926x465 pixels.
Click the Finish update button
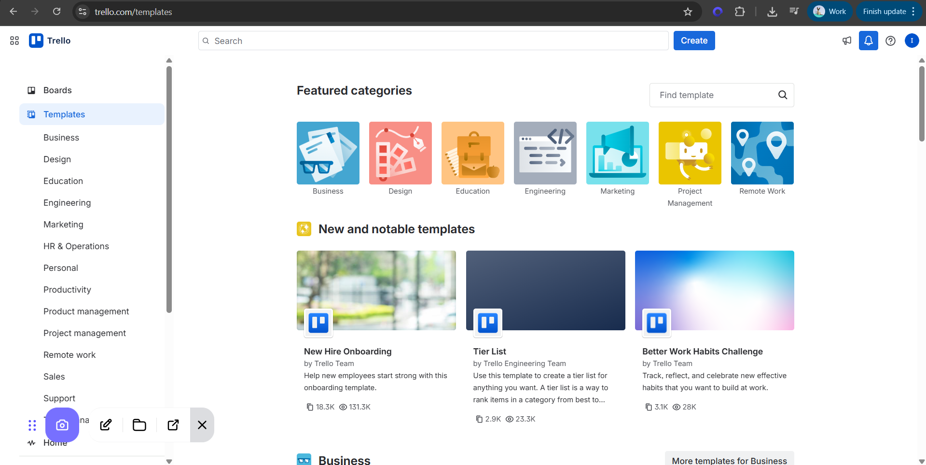[x=888, y=12]
